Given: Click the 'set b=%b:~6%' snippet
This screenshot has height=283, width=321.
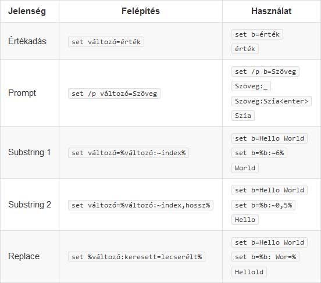Looking at the screenshot, I should [259, 153].
